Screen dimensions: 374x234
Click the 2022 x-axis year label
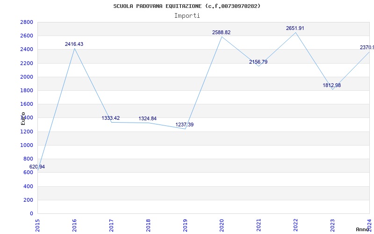(295, 226)
